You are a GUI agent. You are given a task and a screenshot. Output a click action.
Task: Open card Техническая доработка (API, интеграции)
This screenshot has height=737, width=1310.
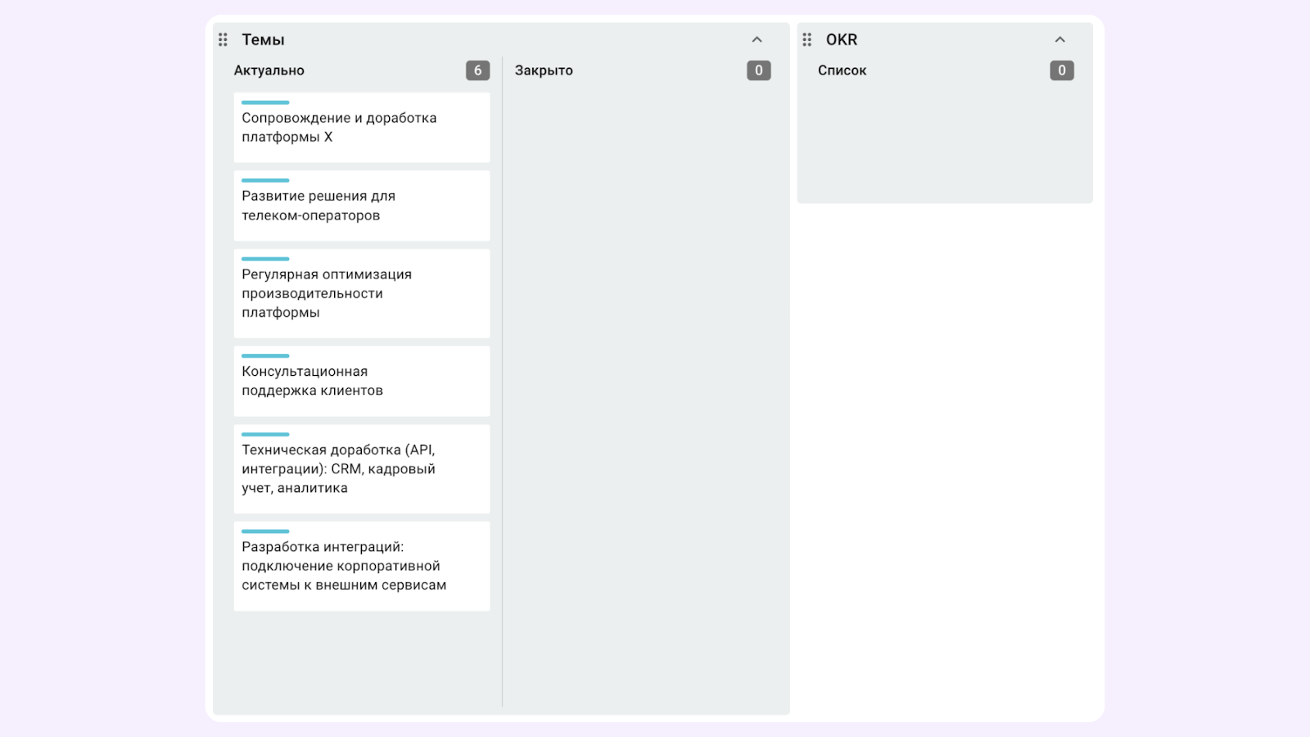point(361,469)
